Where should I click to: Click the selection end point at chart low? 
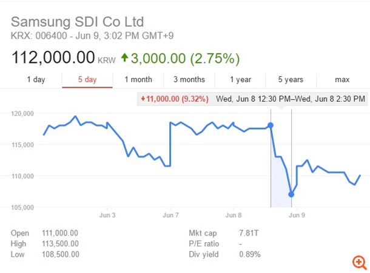tap(292, 194)
